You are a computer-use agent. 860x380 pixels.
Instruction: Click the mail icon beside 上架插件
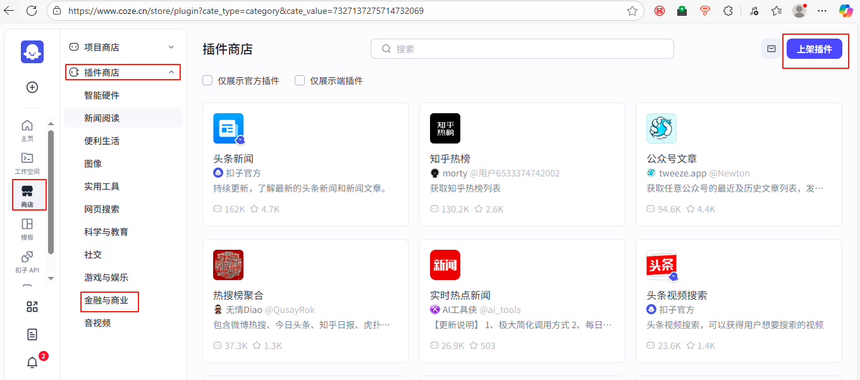click(x=771, y=49)
